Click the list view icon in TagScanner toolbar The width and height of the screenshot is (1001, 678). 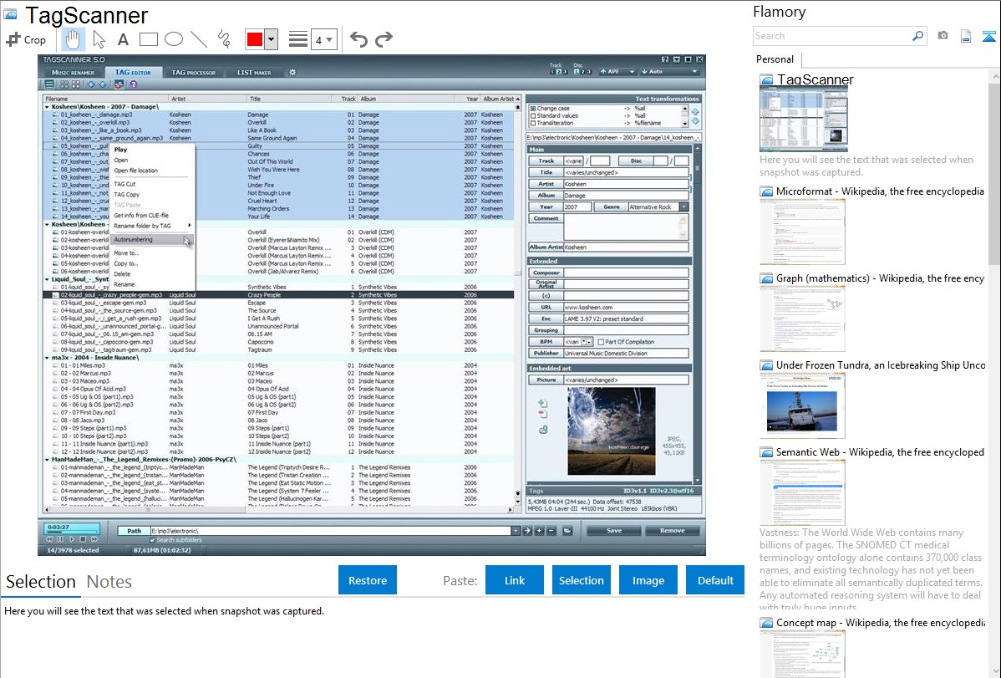pyautogui.click(x=49, y=84)
